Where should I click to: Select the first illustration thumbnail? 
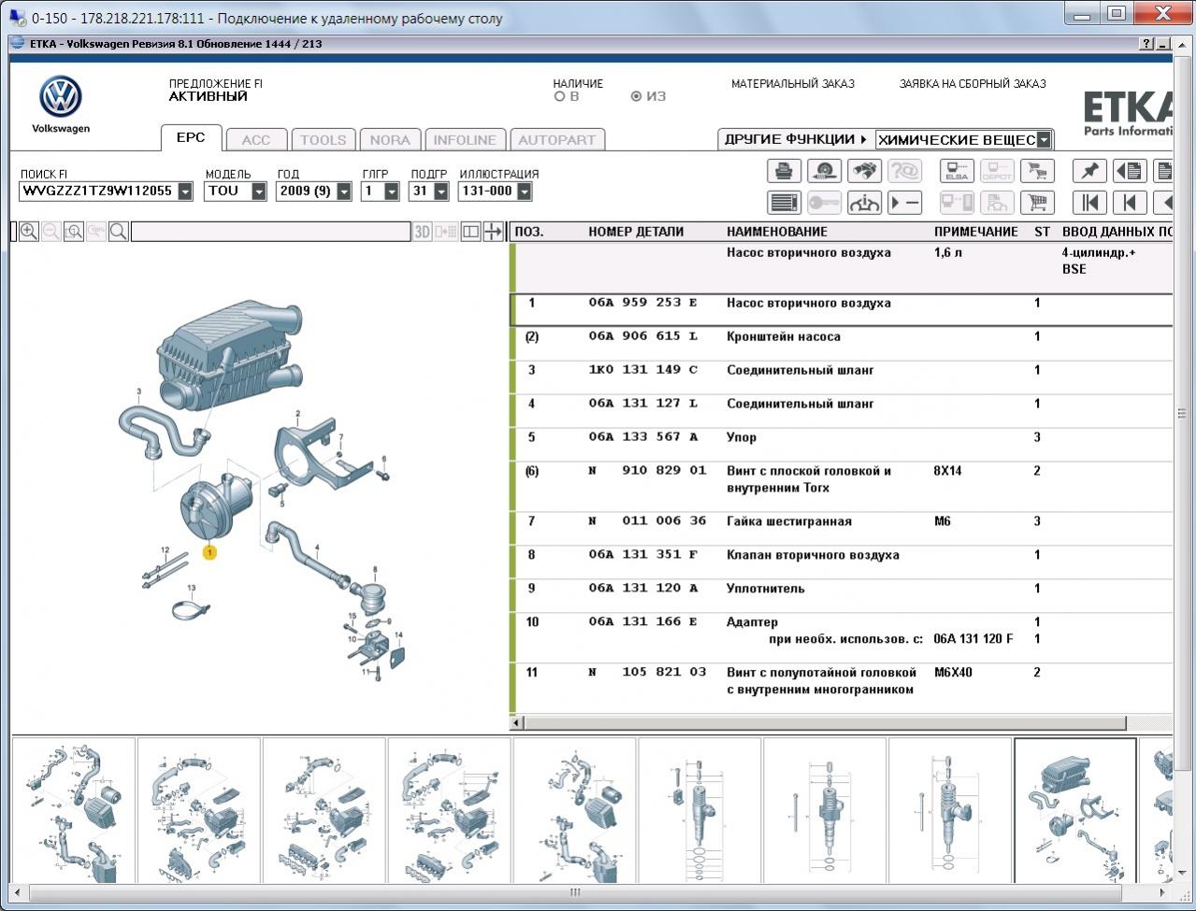74,810
